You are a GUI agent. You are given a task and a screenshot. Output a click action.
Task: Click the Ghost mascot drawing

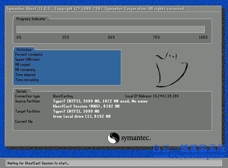[x=171, y=69]
